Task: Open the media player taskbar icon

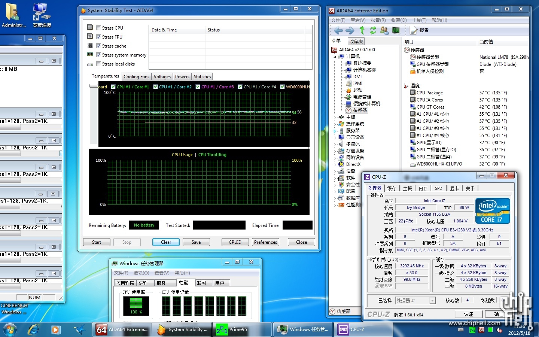Action: [56, 330]
